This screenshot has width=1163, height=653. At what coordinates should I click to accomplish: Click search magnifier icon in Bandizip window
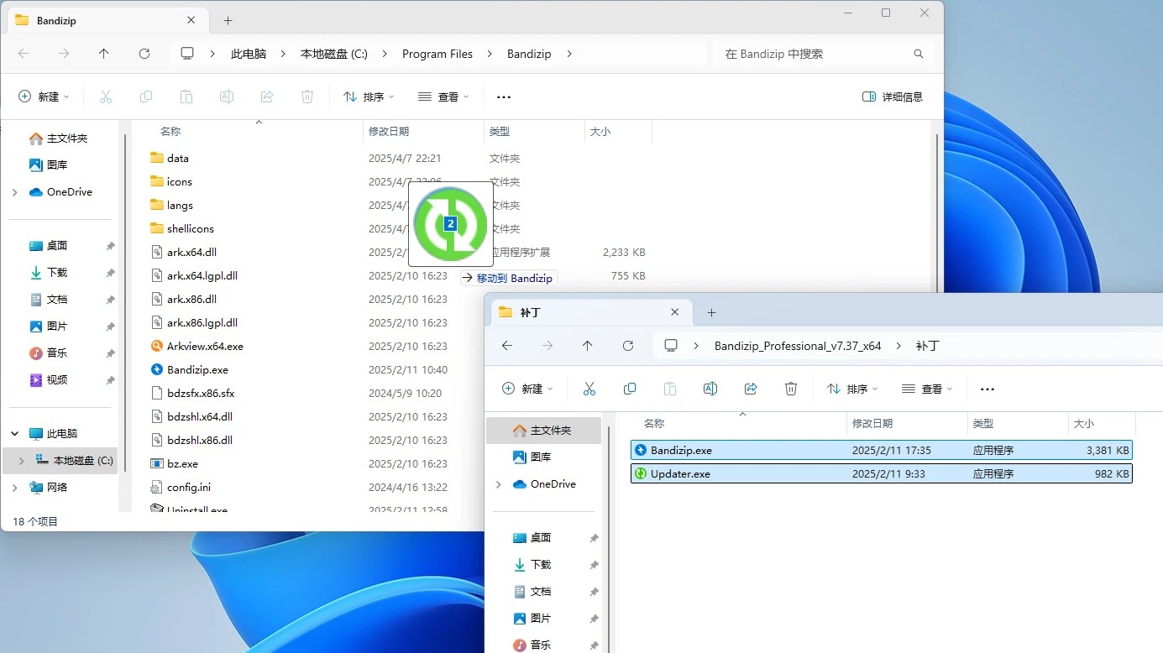(x=919, y=54)
